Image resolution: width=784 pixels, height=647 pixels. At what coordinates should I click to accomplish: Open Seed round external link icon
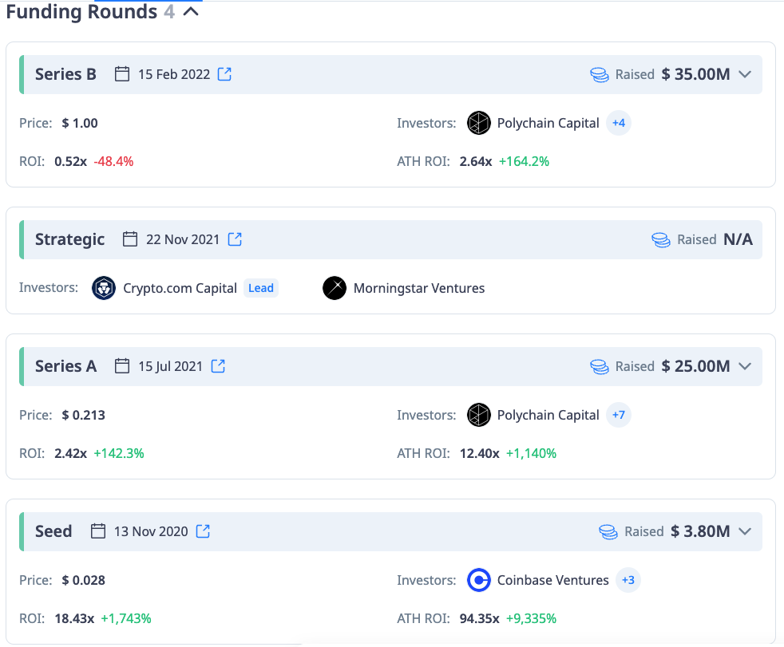(x=203, y=531)
